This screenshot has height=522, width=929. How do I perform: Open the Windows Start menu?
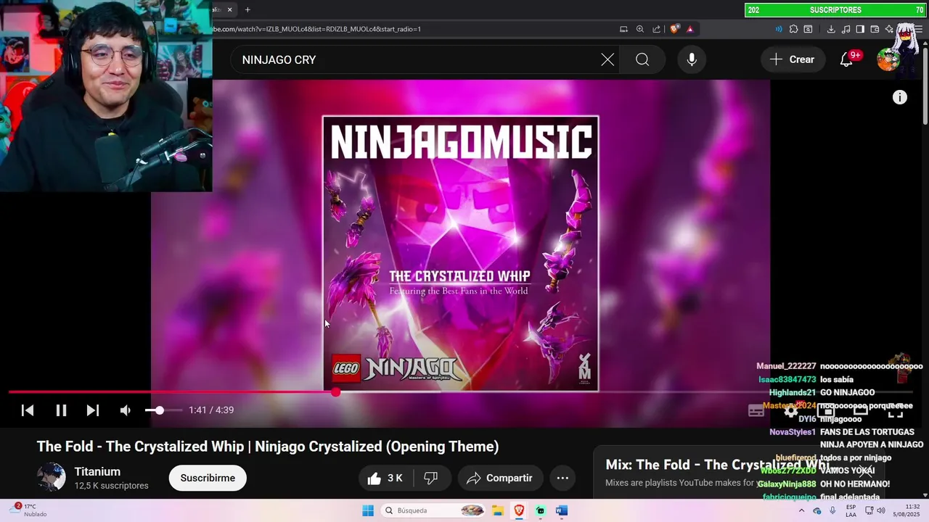point(368,510)
